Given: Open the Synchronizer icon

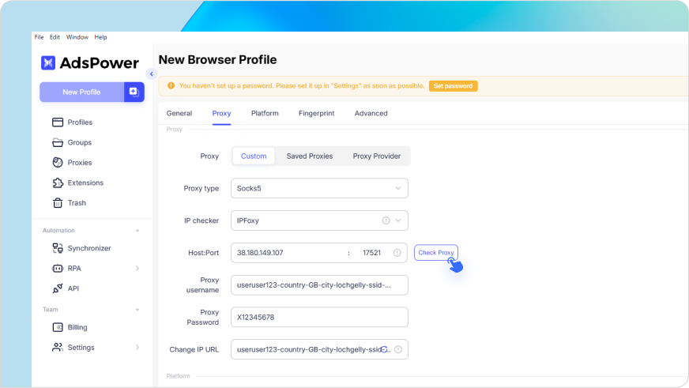Looking at the screenshot, I should [58, 248].
